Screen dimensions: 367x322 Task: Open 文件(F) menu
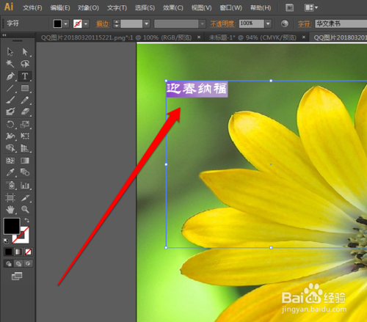coord(32,8)
